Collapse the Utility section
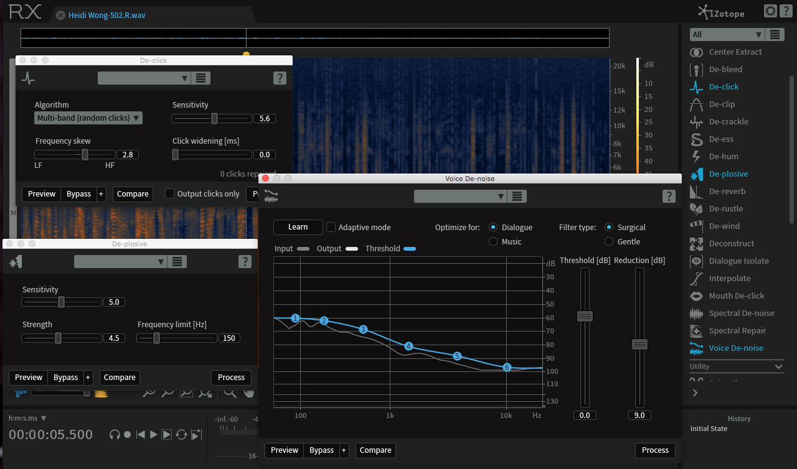 778,367
